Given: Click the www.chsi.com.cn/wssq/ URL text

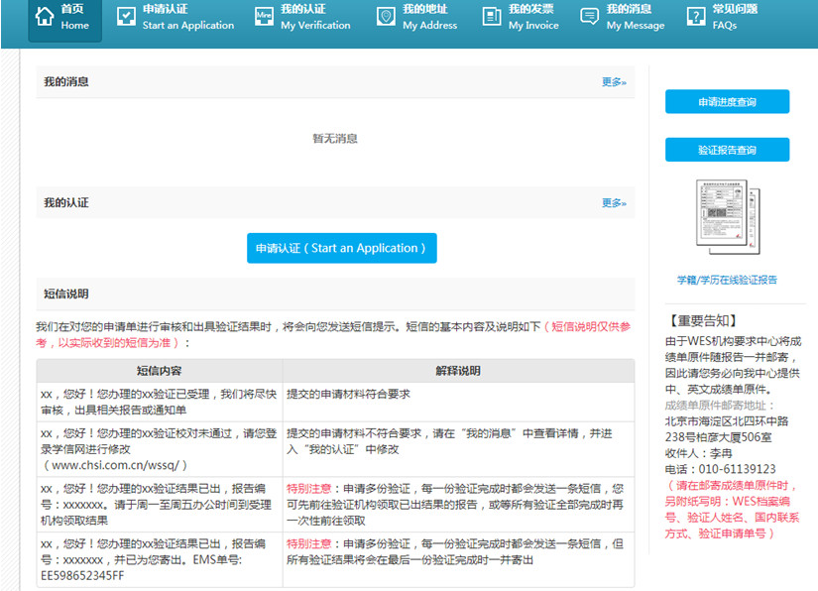Looking at the screenshot, I should 114,465.
